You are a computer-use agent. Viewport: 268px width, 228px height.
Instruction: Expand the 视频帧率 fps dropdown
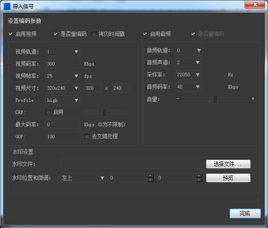pyautogui.click(x=63, y=76)
